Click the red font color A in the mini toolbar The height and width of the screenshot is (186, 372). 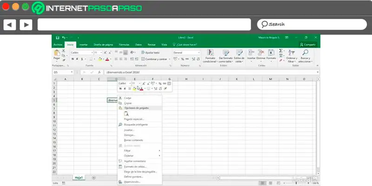coord(141,88)
